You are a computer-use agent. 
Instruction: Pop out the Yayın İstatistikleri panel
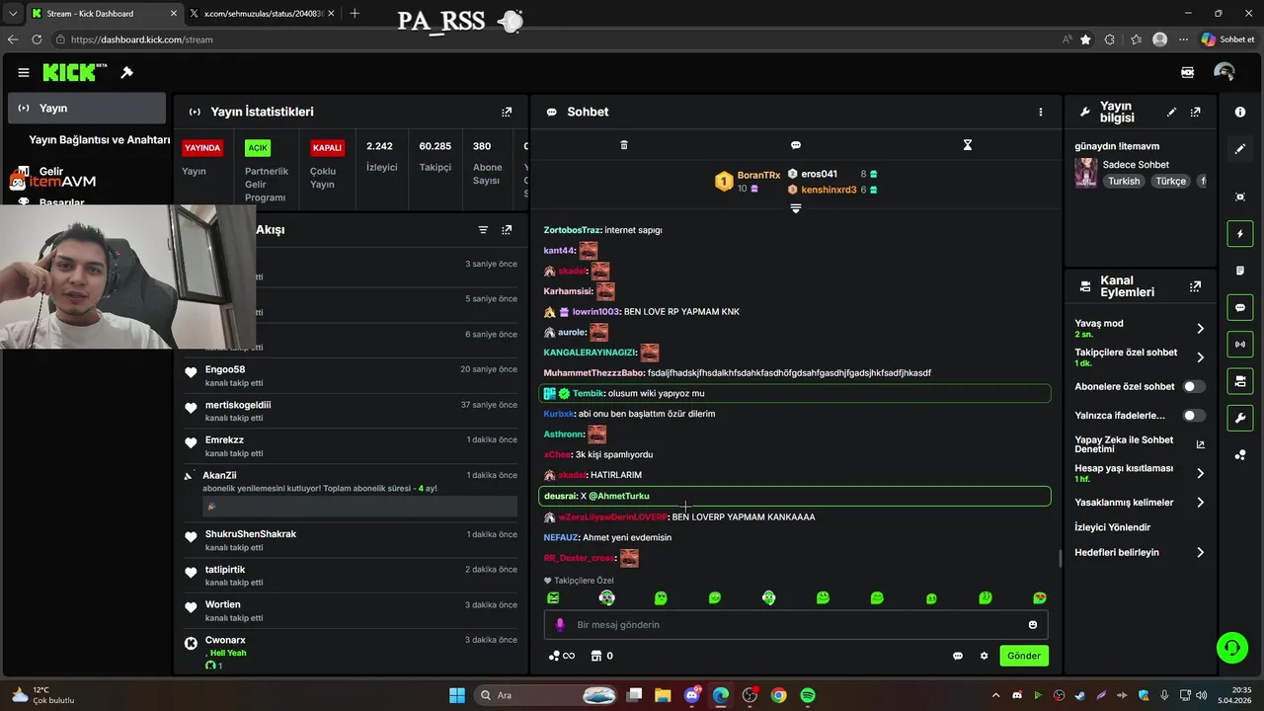coord(507,112)
